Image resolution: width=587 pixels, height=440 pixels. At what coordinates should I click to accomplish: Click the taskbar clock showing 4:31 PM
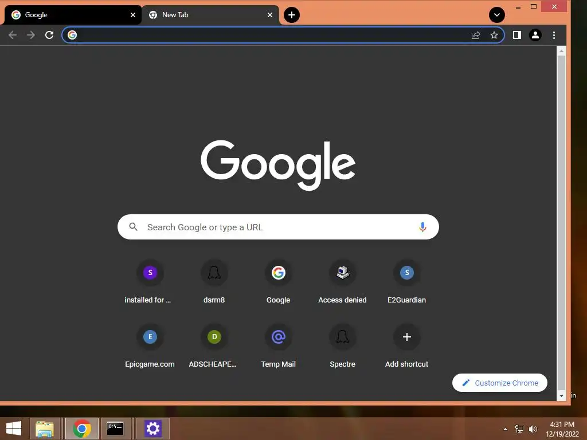tap(562, 429)
